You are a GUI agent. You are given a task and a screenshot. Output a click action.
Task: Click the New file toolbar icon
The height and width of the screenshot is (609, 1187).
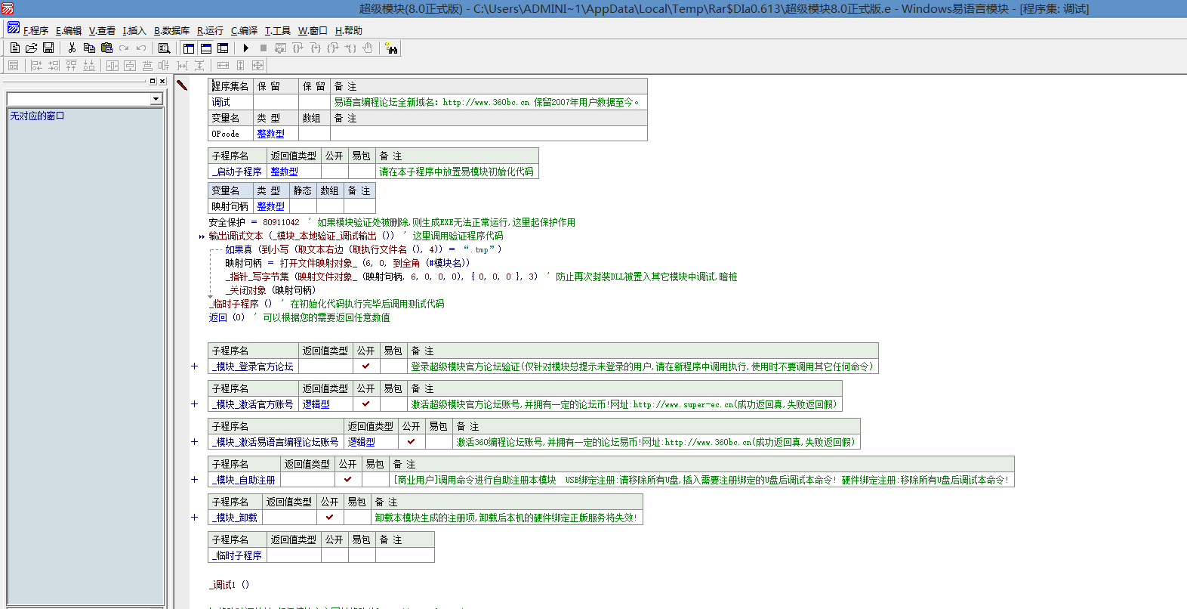click(x=14, y=48)
